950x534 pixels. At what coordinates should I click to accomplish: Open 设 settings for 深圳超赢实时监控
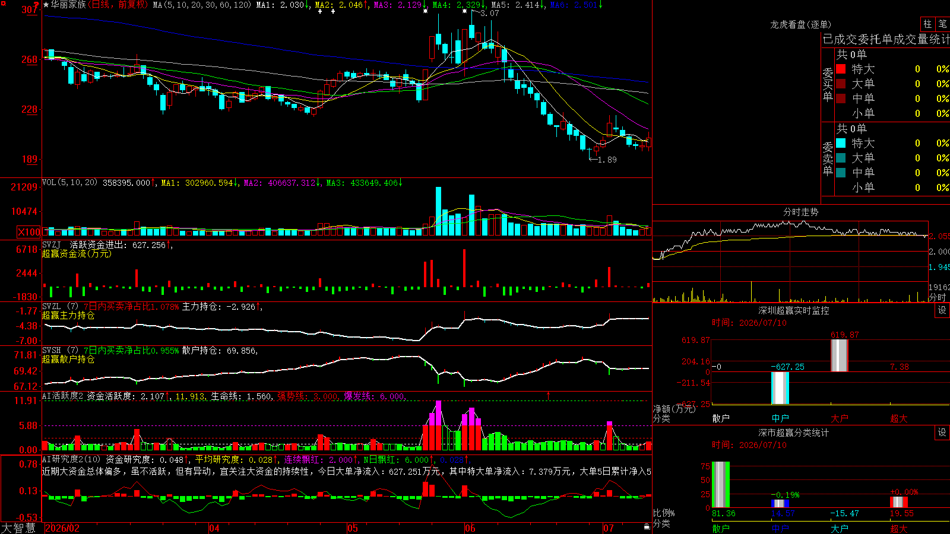coord(942,310)
